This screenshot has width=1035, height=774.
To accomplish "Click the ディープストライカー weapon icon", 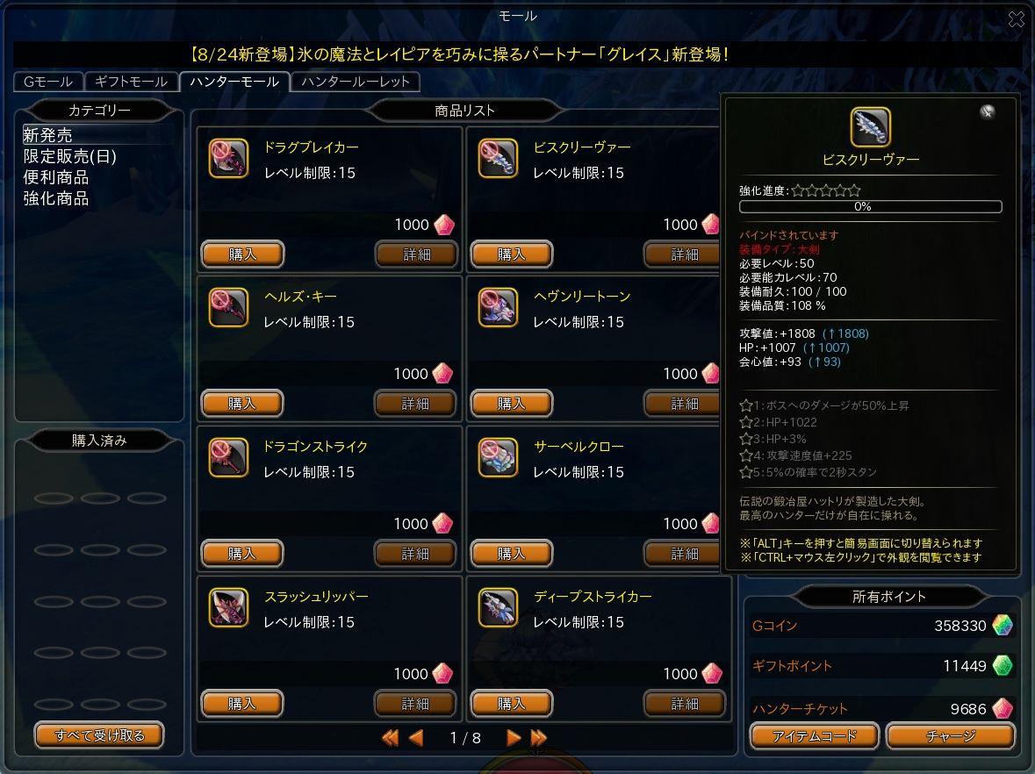I will pos(498,607).
